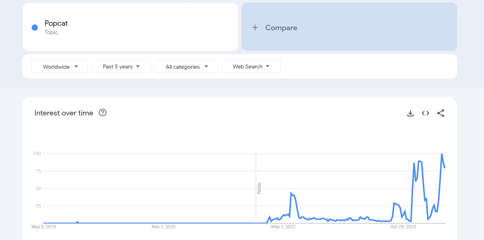Screen dimensions: 484x240
Task: Open the Worldwide region dropdown
Action: [x=60, y=66]
